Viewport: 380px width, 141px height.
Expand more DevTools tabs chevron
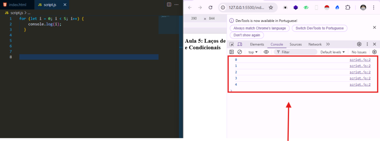coord(328,44)
